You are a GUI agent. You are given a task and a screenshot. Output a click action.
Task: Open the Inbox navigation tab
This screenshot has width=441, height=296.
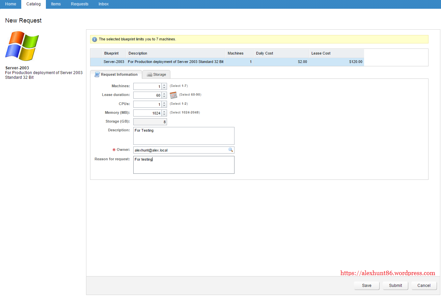tap(104, 4)
